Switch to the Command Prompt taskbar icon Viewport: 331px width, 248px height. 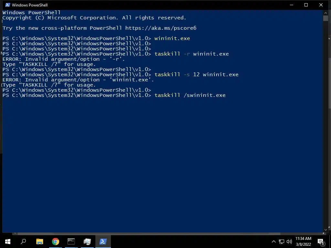pos(71,242)
